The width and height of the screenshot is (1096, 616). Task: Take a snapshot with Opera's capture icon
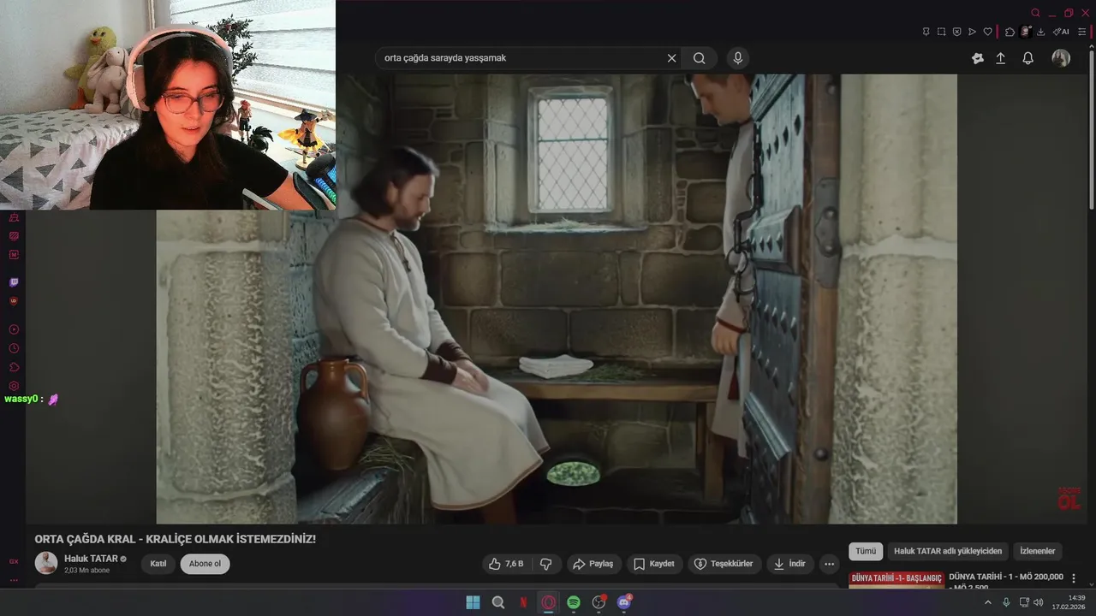click(941, 32)
